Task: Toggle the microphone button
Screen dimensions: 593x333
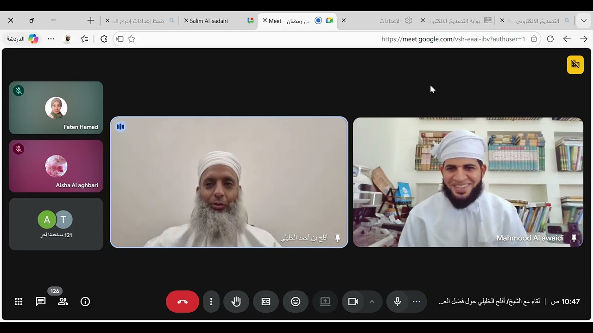Action: tap(397, 302)
